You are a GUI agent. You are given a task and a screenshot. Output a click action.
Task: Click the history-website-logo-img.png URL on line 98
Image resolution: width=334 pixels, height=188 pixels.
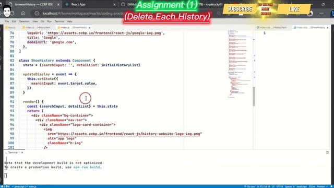129,134
